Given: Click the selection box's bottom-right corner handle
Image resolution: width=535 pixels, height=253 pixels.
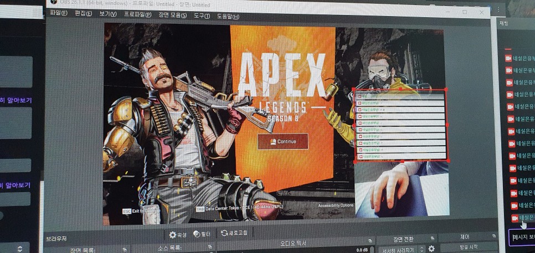Looking at the screenshot, I should [x=447, y=161].
